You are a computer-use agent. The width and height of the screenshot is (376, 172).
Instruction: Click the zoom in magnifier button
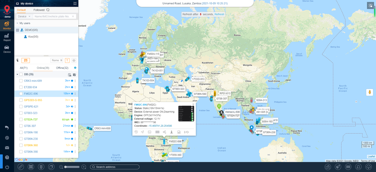84,167
